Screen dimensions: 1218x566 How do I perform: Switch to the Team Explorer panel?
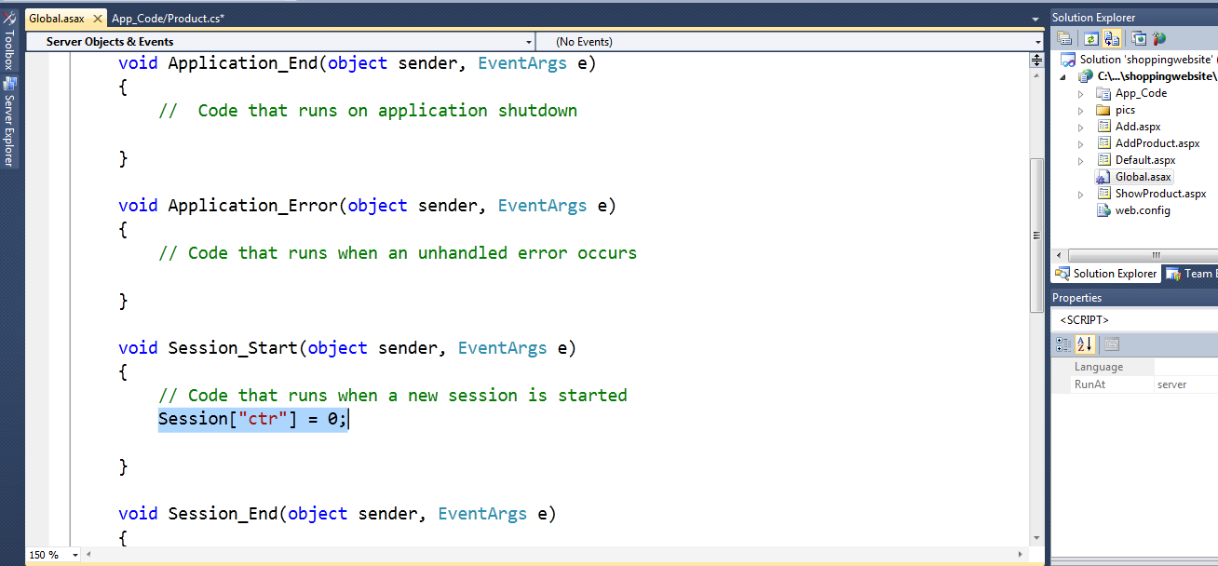coord(1193,273)
